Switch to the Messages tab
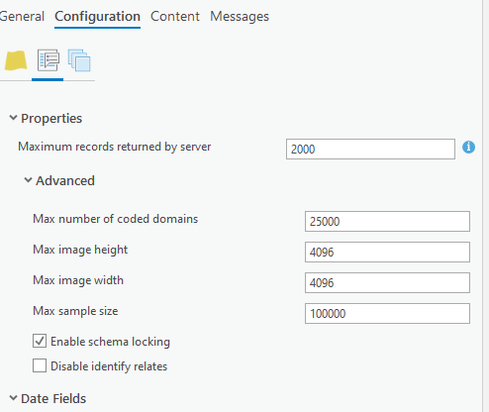Viewport: 489px width, 412px height. [240, 16]
